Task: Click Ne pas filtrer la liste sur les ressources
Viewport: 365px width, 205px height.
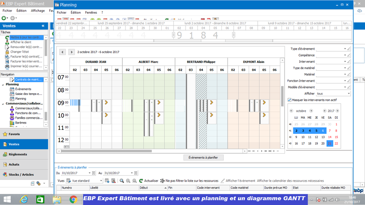Action: click(192, 180)
